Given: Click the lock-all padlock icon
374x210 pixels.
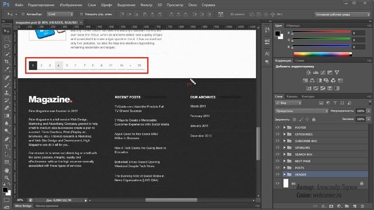Looking at the screenshot, I should coord(314,119).
